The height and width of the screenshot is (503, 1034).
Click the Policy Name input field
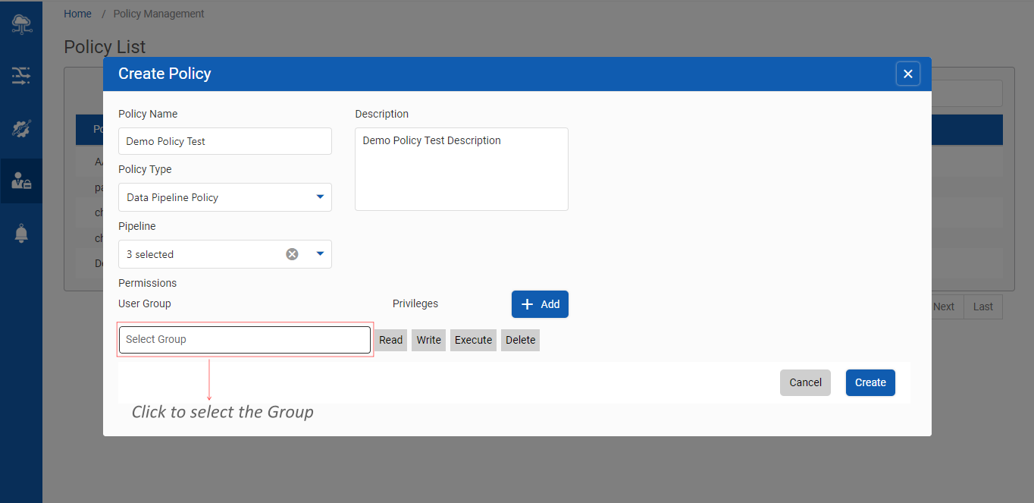(224, 141)
